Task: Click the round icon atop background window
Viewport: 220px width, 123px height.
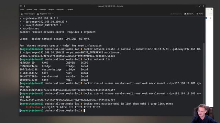Action: [211, 9]
